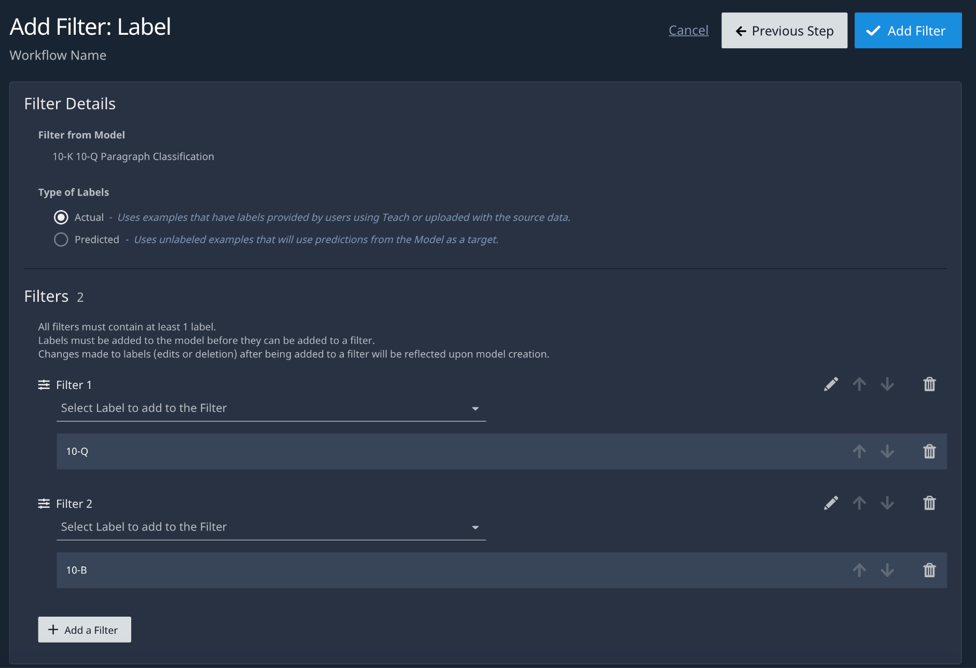Open Filter 1 label selection dropdown

271,409
